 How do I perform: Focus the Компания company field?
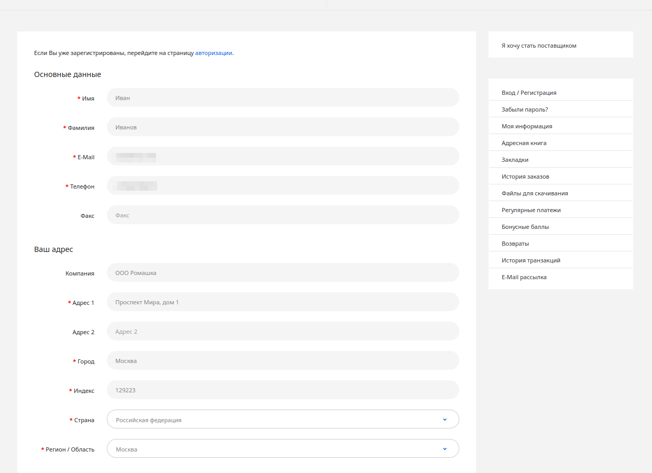pos(283,272)
